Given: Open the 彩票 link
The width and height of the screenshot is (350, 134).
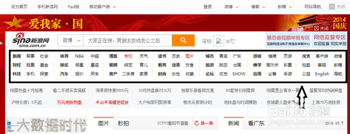Looking at the screenshot, I should (x=288, y=65).
